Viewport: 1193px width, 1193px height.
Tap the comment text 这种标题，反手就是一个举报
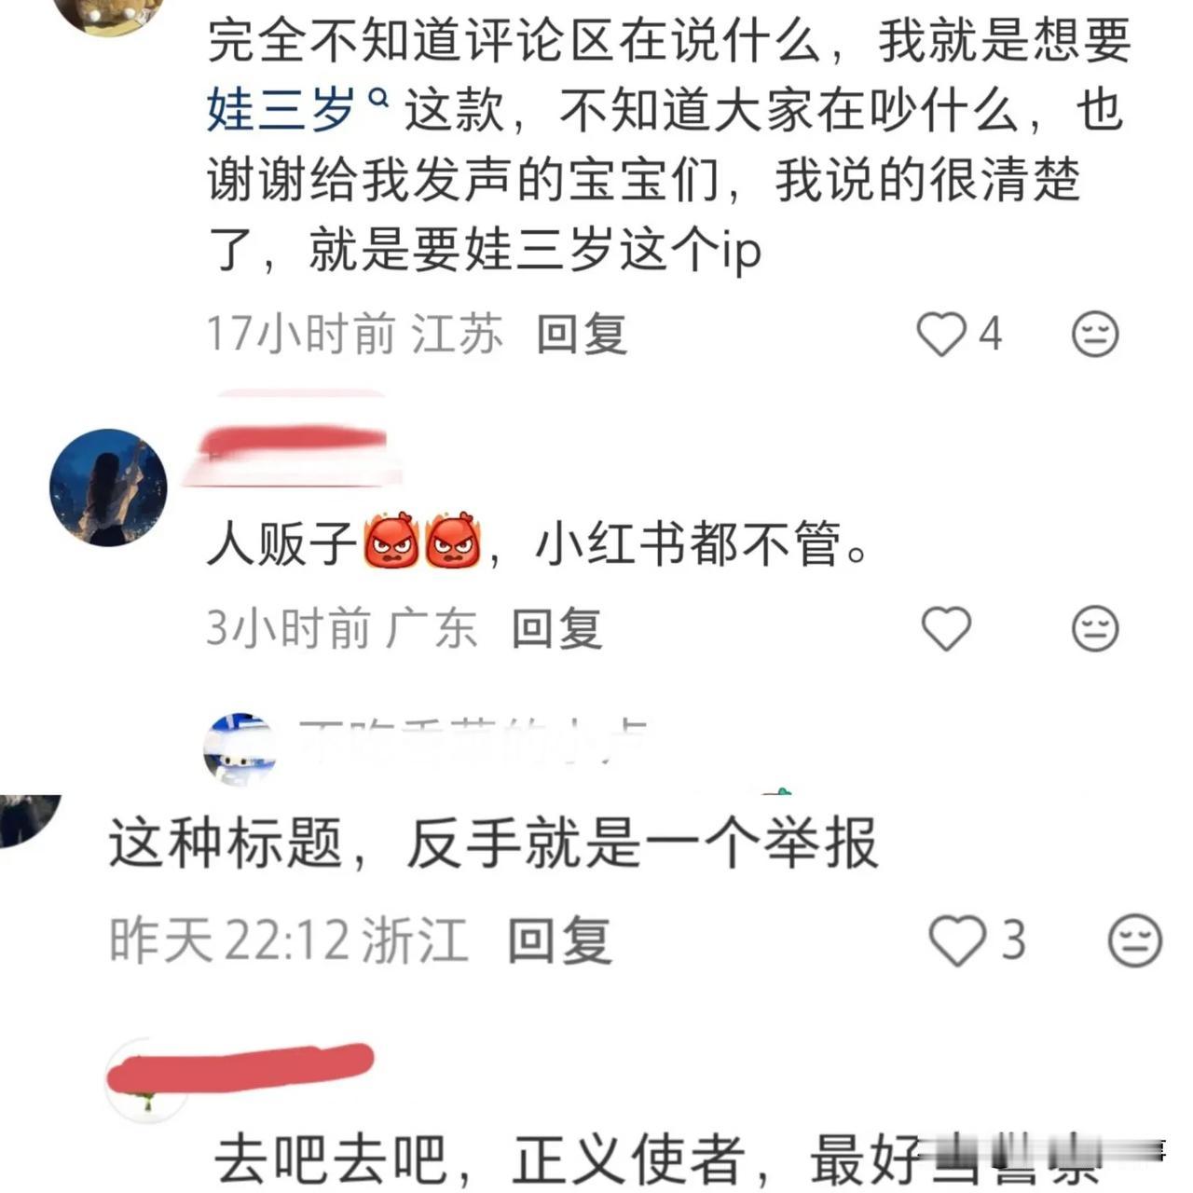coord(494,843)
